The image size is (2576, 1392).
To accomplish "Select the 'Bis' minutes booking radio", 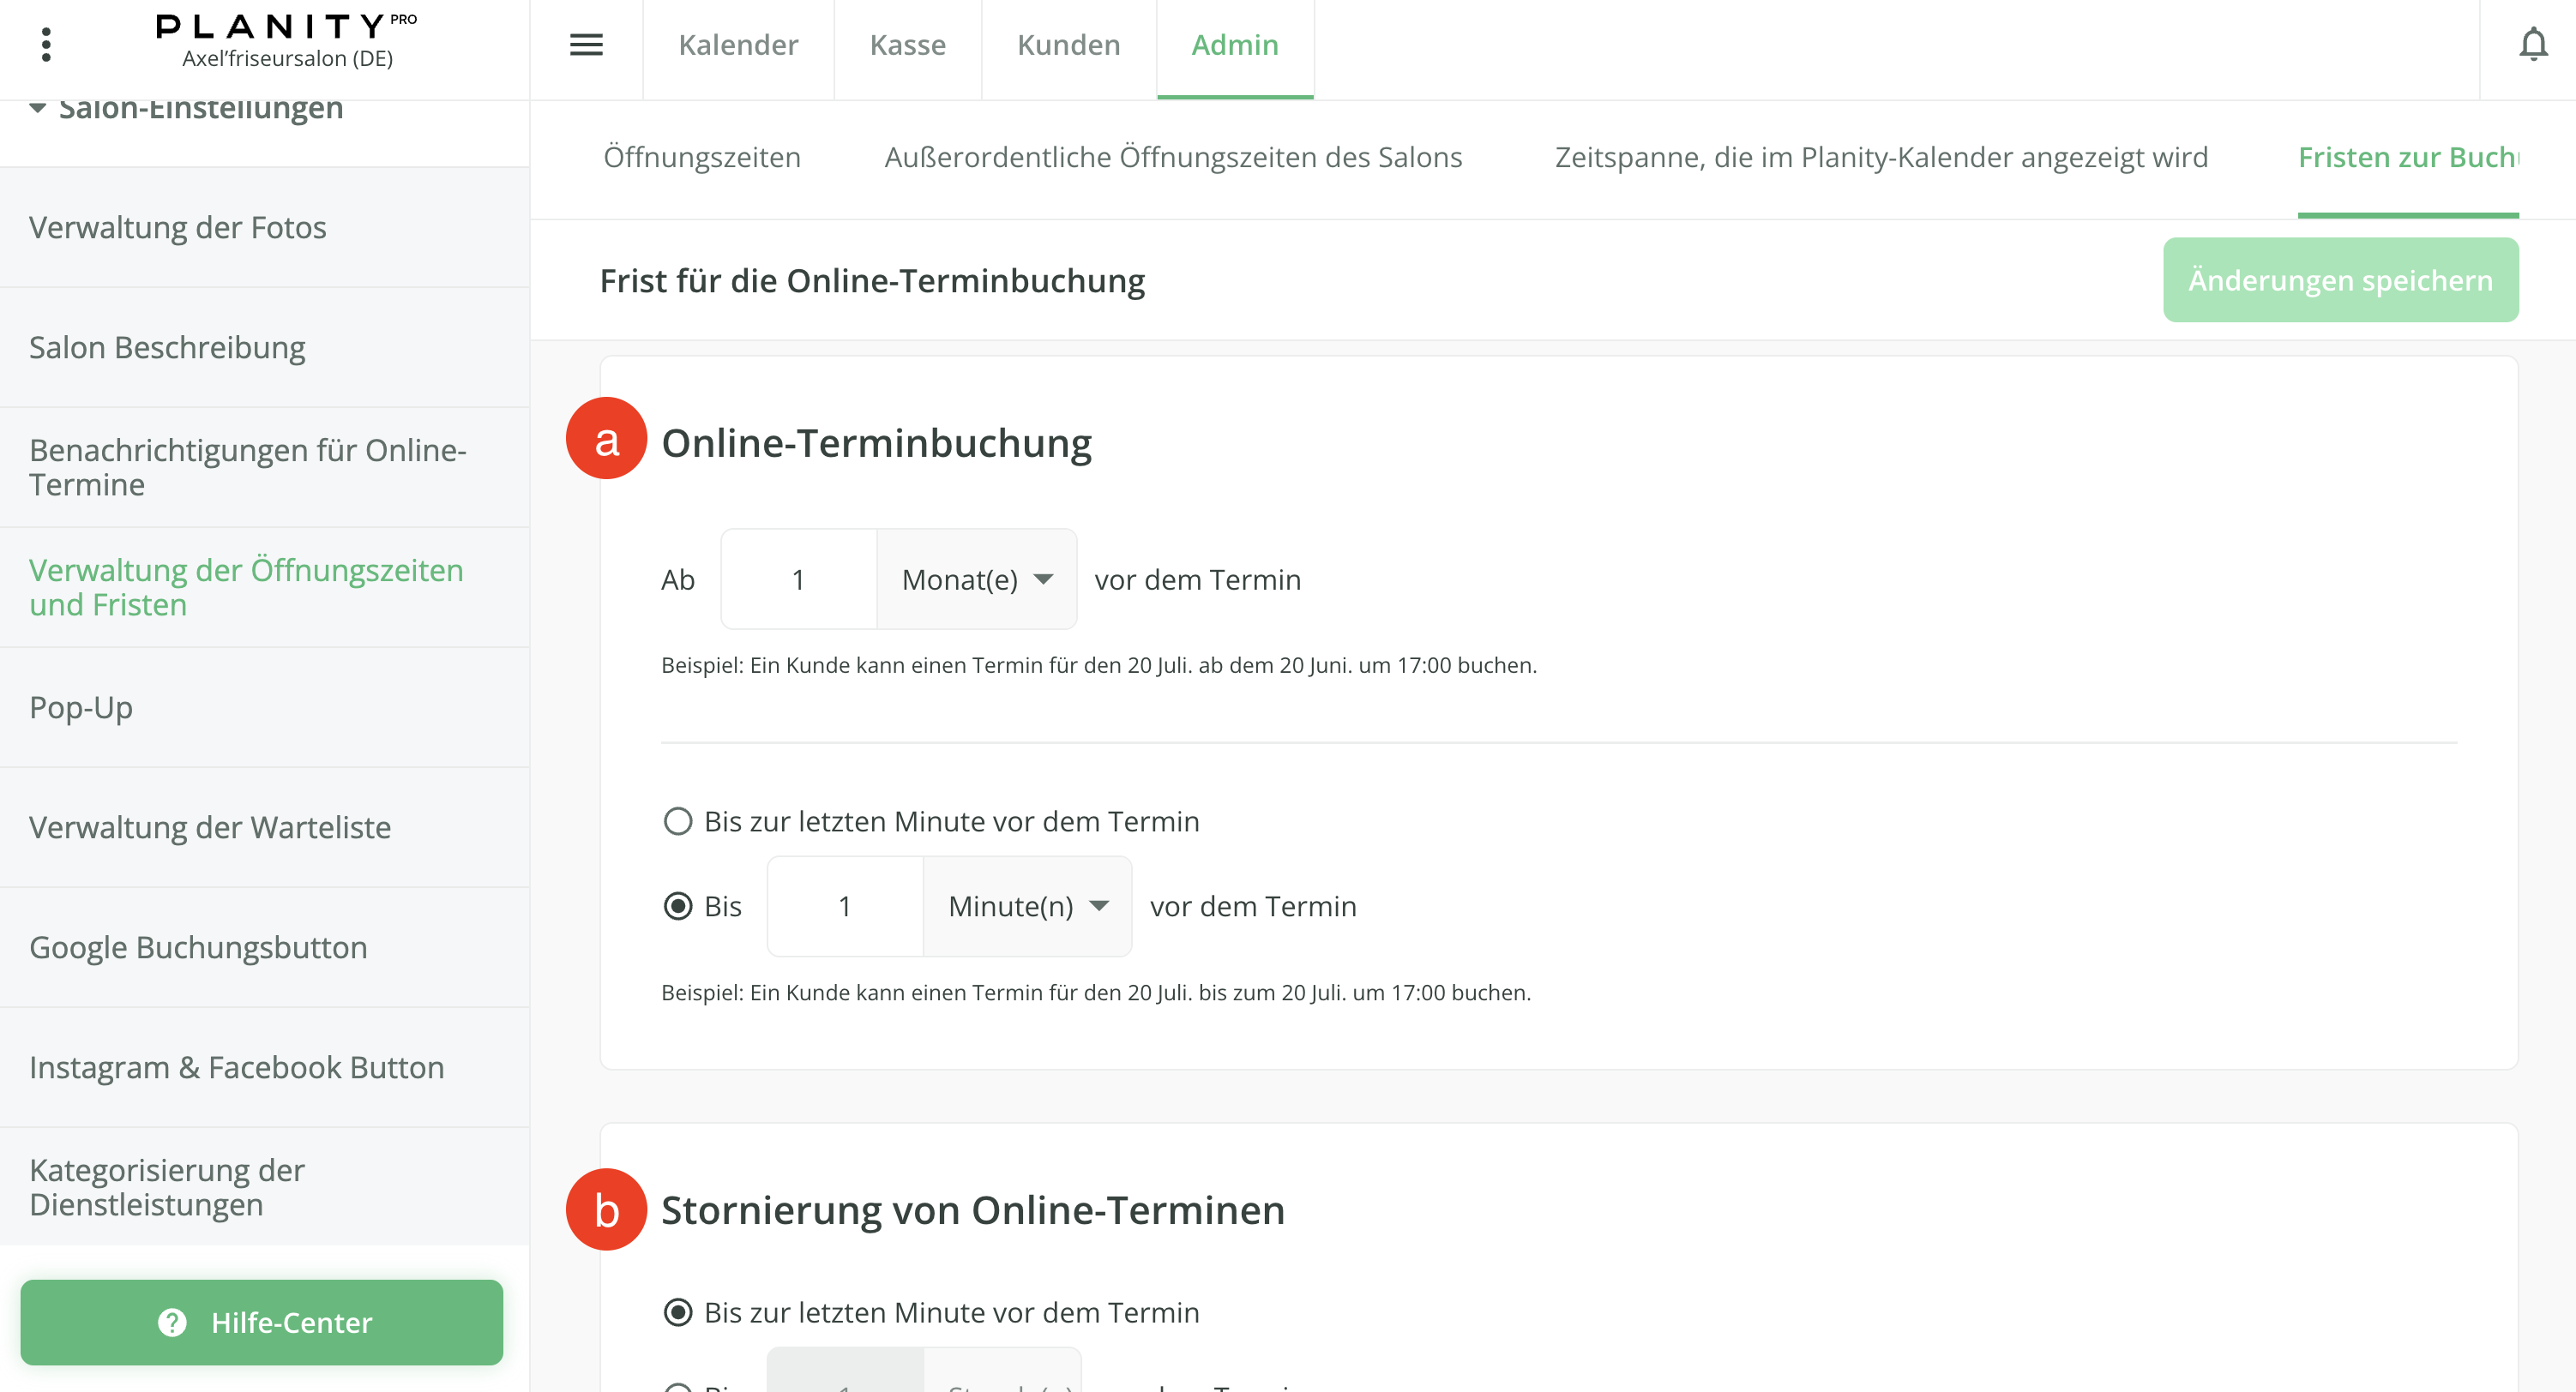I will 678,906.
